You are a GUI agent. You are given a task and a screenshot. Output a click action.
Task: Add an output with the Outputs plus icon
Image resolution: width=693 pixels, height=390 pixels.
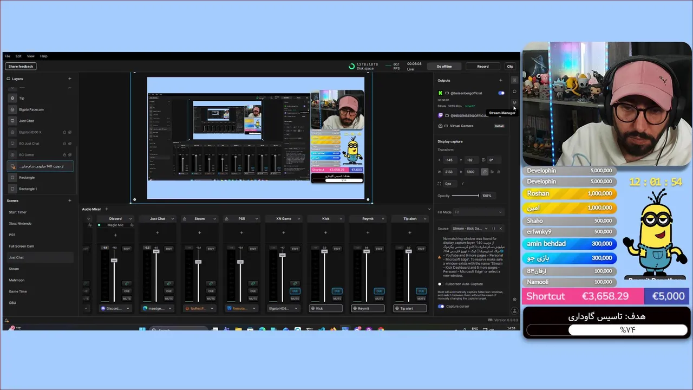point(501,80)
